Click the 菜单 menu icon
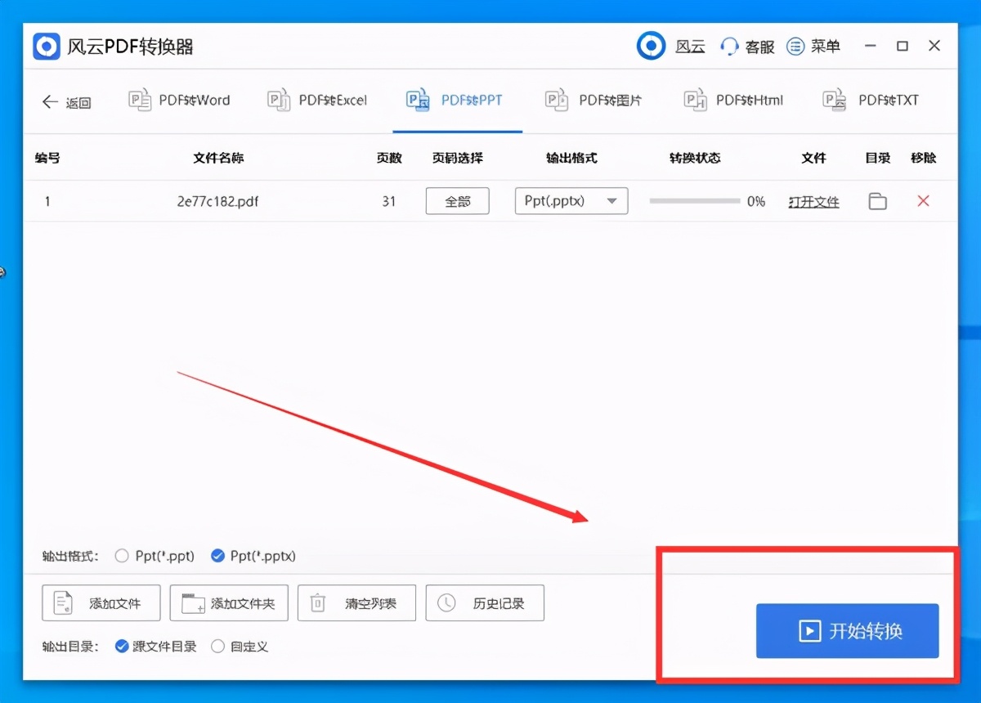Viewport: 981px width, 703px height. [x=795, y=46]
